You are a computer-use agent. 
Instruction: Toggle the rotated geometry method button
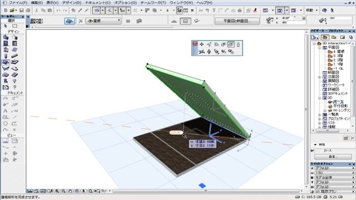pos(196,21)
